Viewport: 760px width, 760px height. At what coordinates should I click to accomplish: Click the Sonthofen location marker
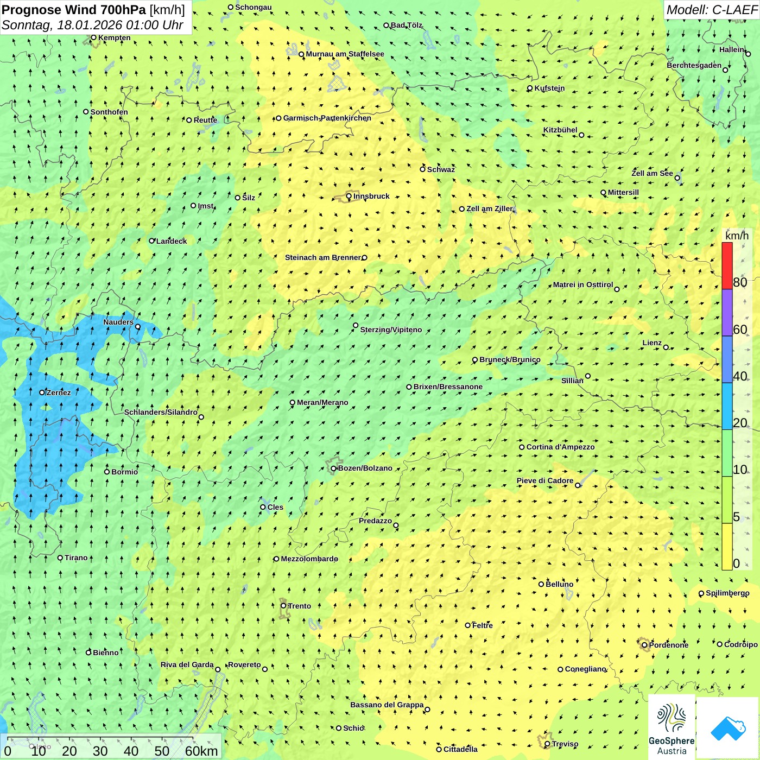click(x=86, y=112)
